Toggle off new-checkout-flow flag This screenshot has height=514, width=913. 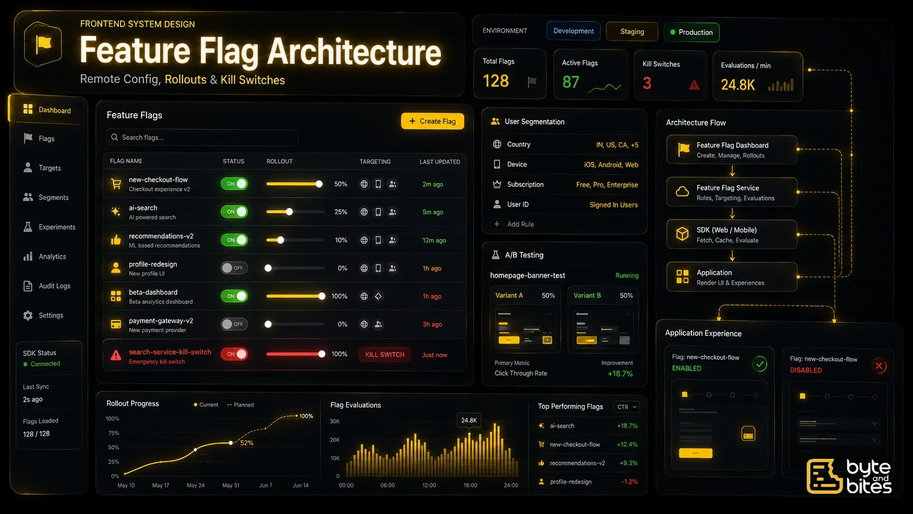click(234, 184)
